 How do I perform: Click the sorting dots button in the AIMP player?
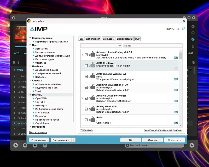point(35,145)
